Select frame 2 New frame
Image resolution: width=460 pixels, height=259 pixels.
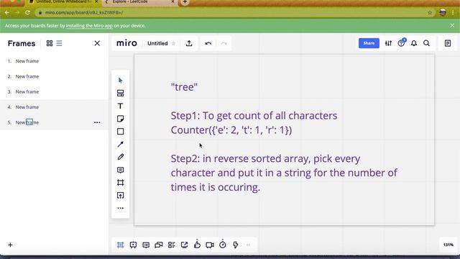click(x=55, y=76)
